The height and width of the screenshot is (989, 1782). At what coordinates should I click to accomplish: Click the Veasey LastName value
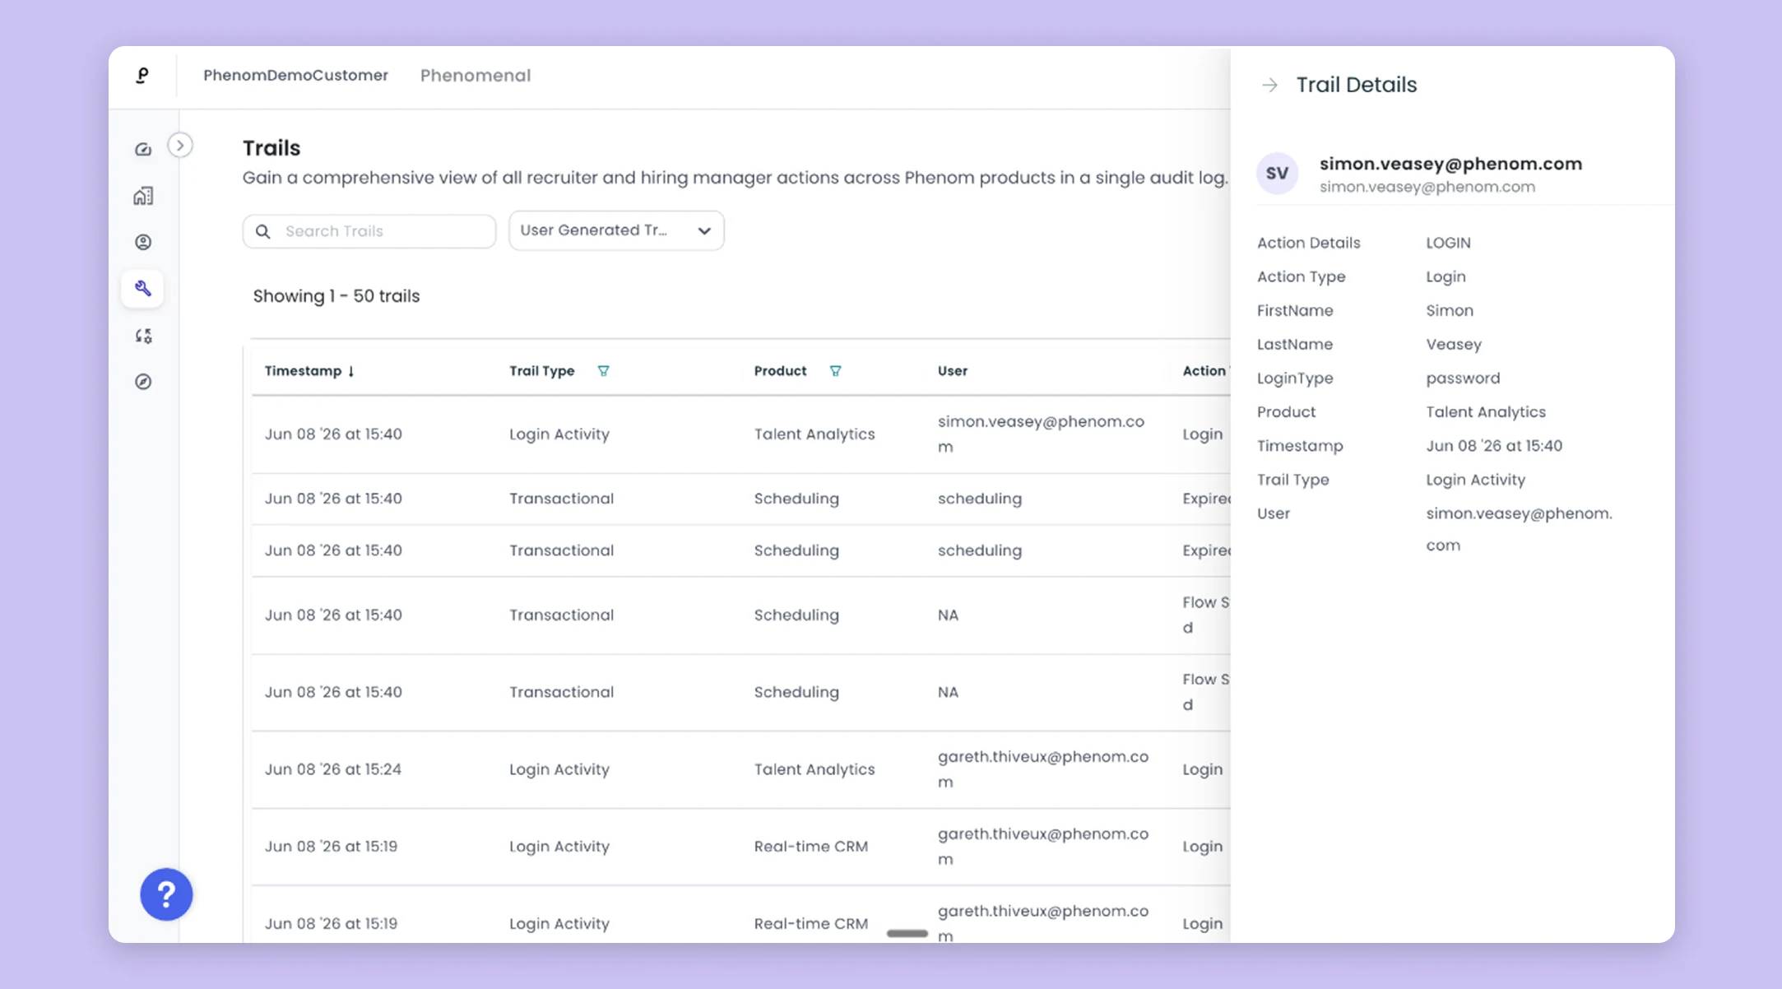point(1454,345)
